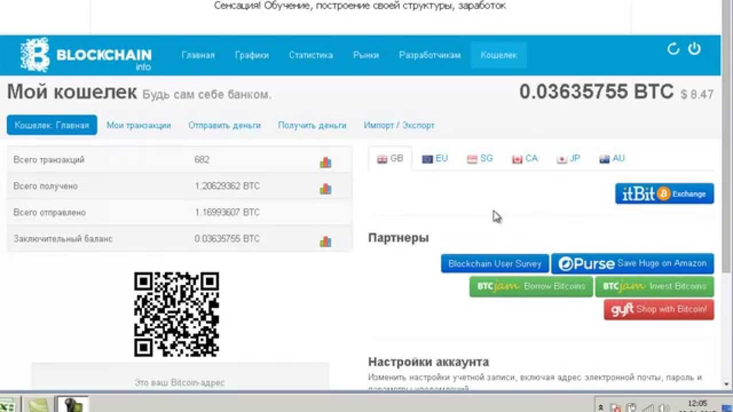Click the 0.03635755 BTC header balance

click(596, 92)
